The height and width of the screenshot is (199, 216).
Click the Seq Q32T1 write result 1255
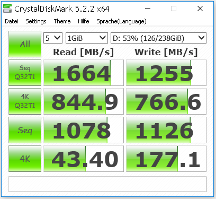coord(166,73)
